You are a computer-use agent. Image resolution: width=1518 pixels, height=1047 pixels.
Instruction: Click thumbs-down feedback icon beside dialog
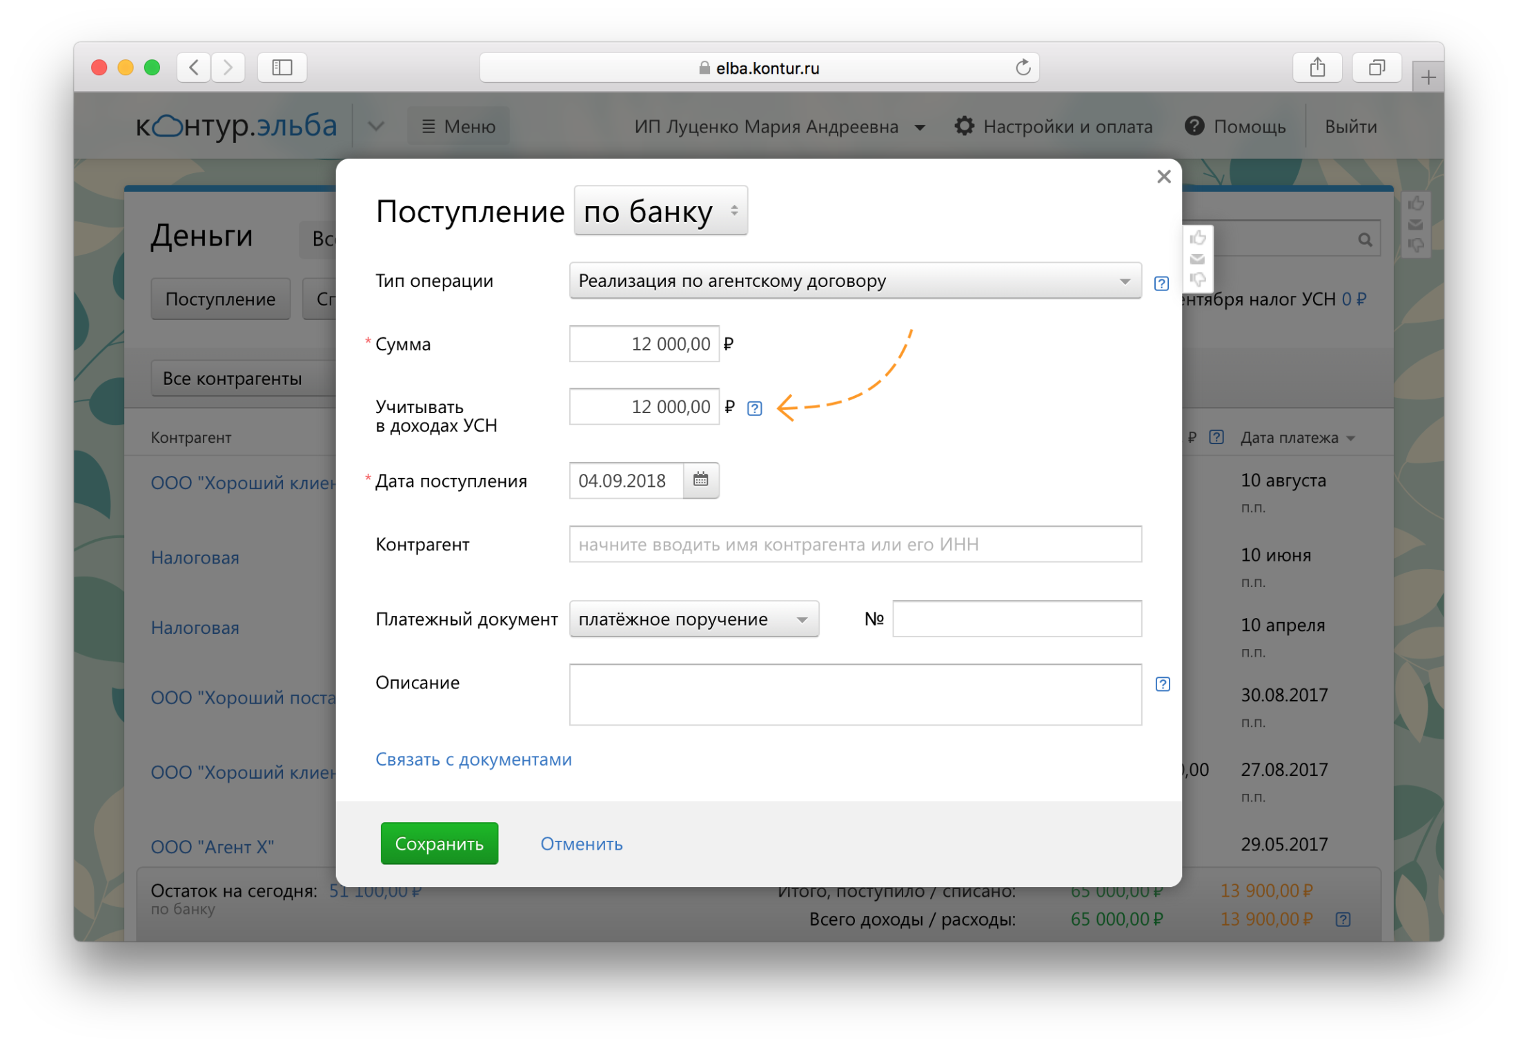coord(1197,279)
